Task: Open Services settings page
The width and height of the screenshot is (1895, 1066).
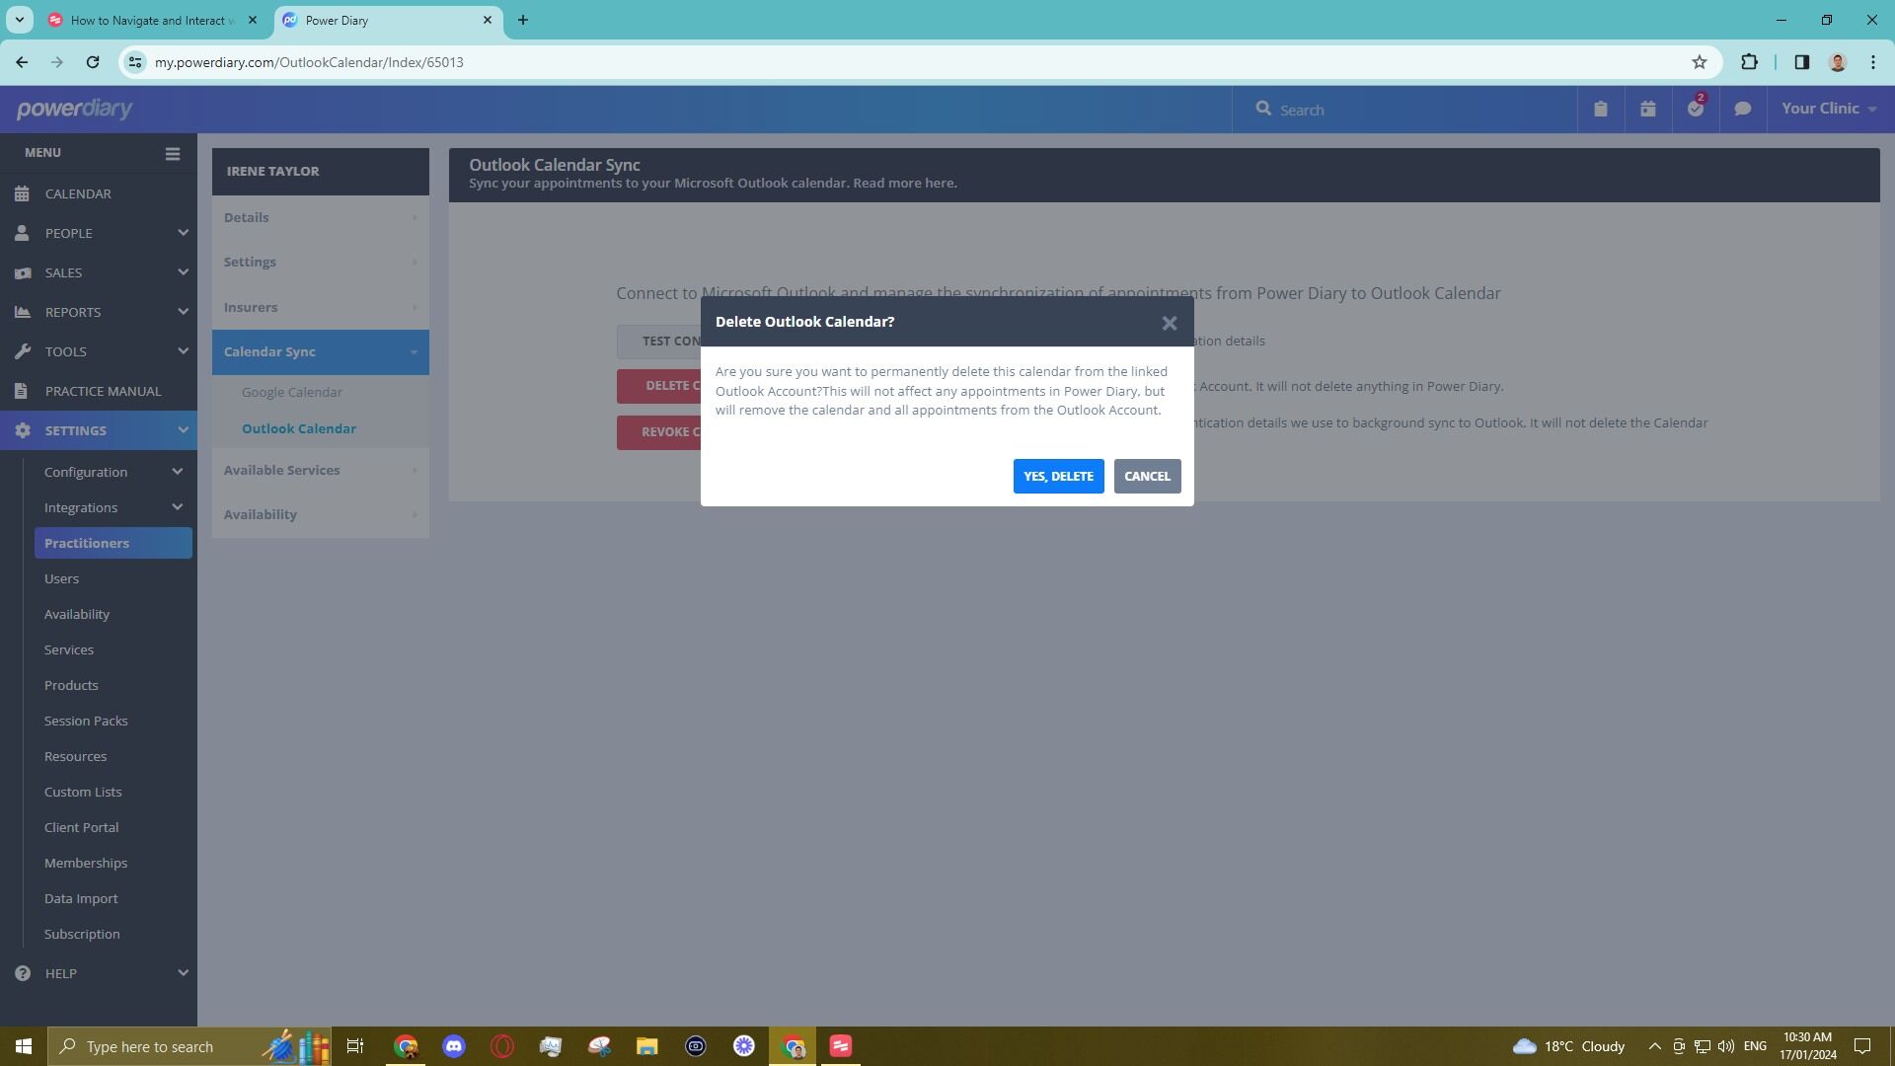Action: click(69, 649)
